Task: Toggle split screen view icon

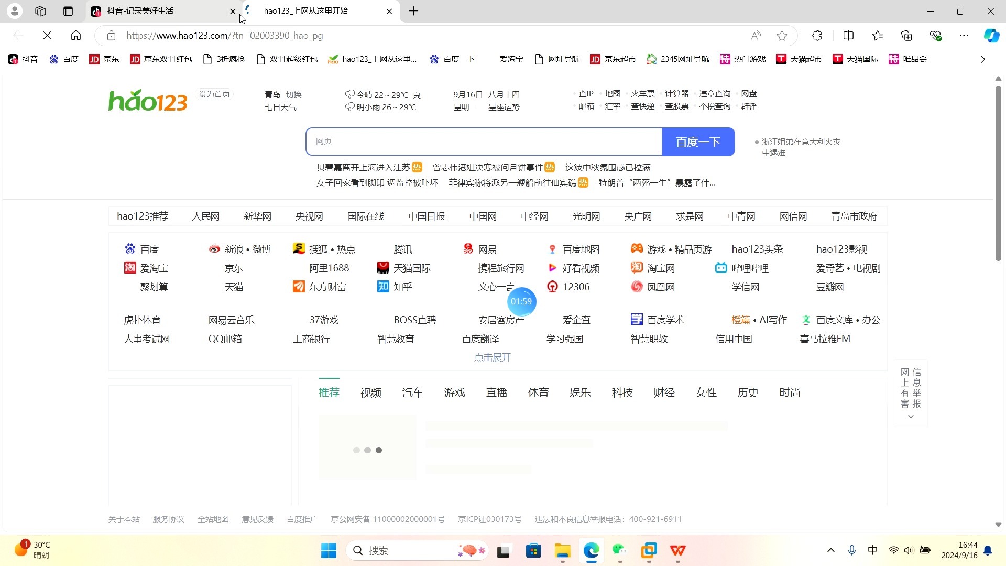Action: click(x=848, y=36)
